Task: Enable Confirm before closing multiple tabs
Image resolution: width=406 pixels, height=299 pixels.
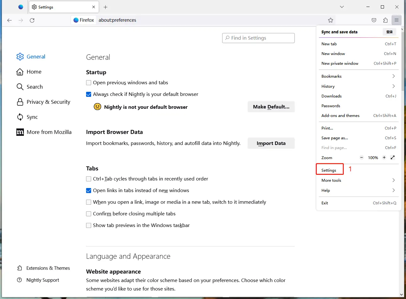Action: [x=89, y=213]
